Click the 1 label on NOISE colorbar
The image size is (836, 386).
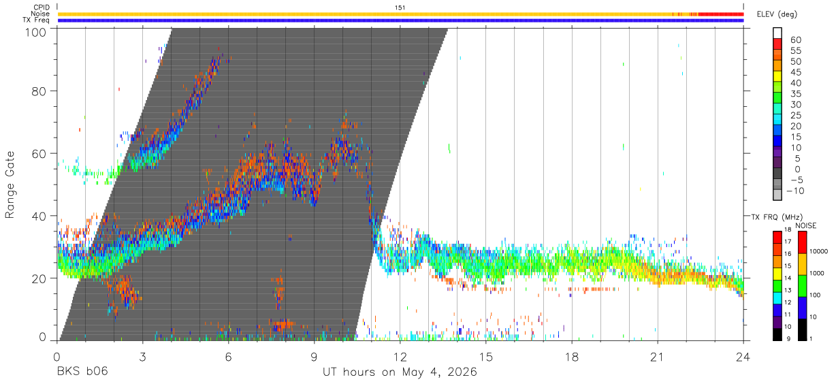811,338
